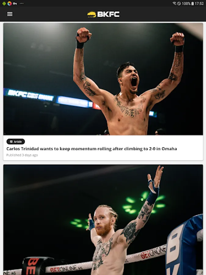Open the Carlos Trinidad celebration photo
The width and height of the screenshot is (206, 275).
tap(103, 79)
